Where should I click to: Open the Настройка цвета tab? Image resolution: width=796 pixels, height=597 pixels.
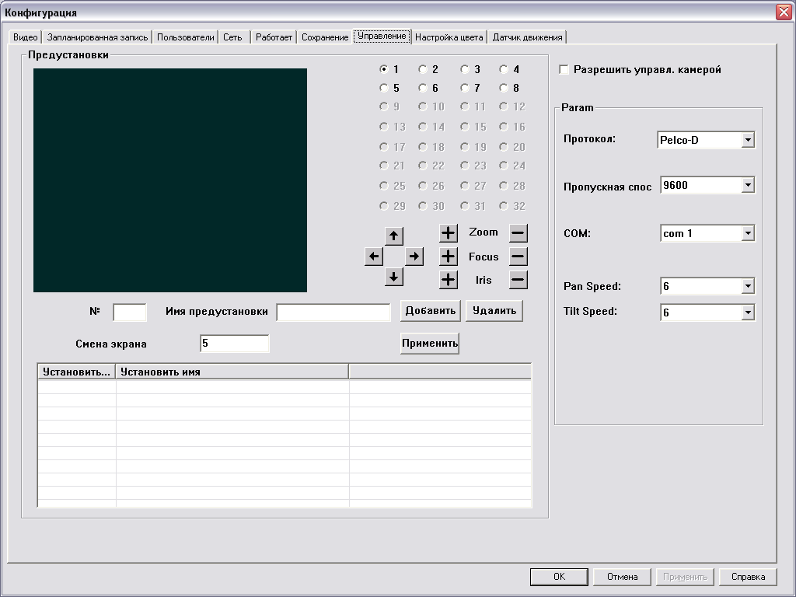(x=449, y=37)
